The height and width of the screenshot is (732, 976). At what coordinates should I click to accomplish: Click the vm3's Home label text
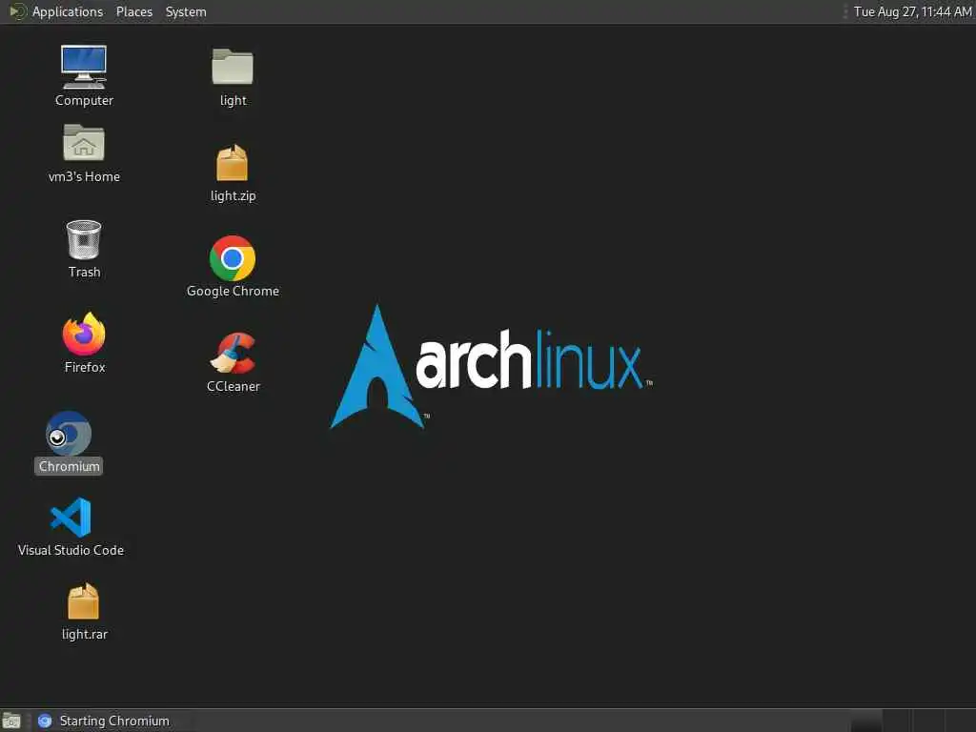[x=84, y=176]
